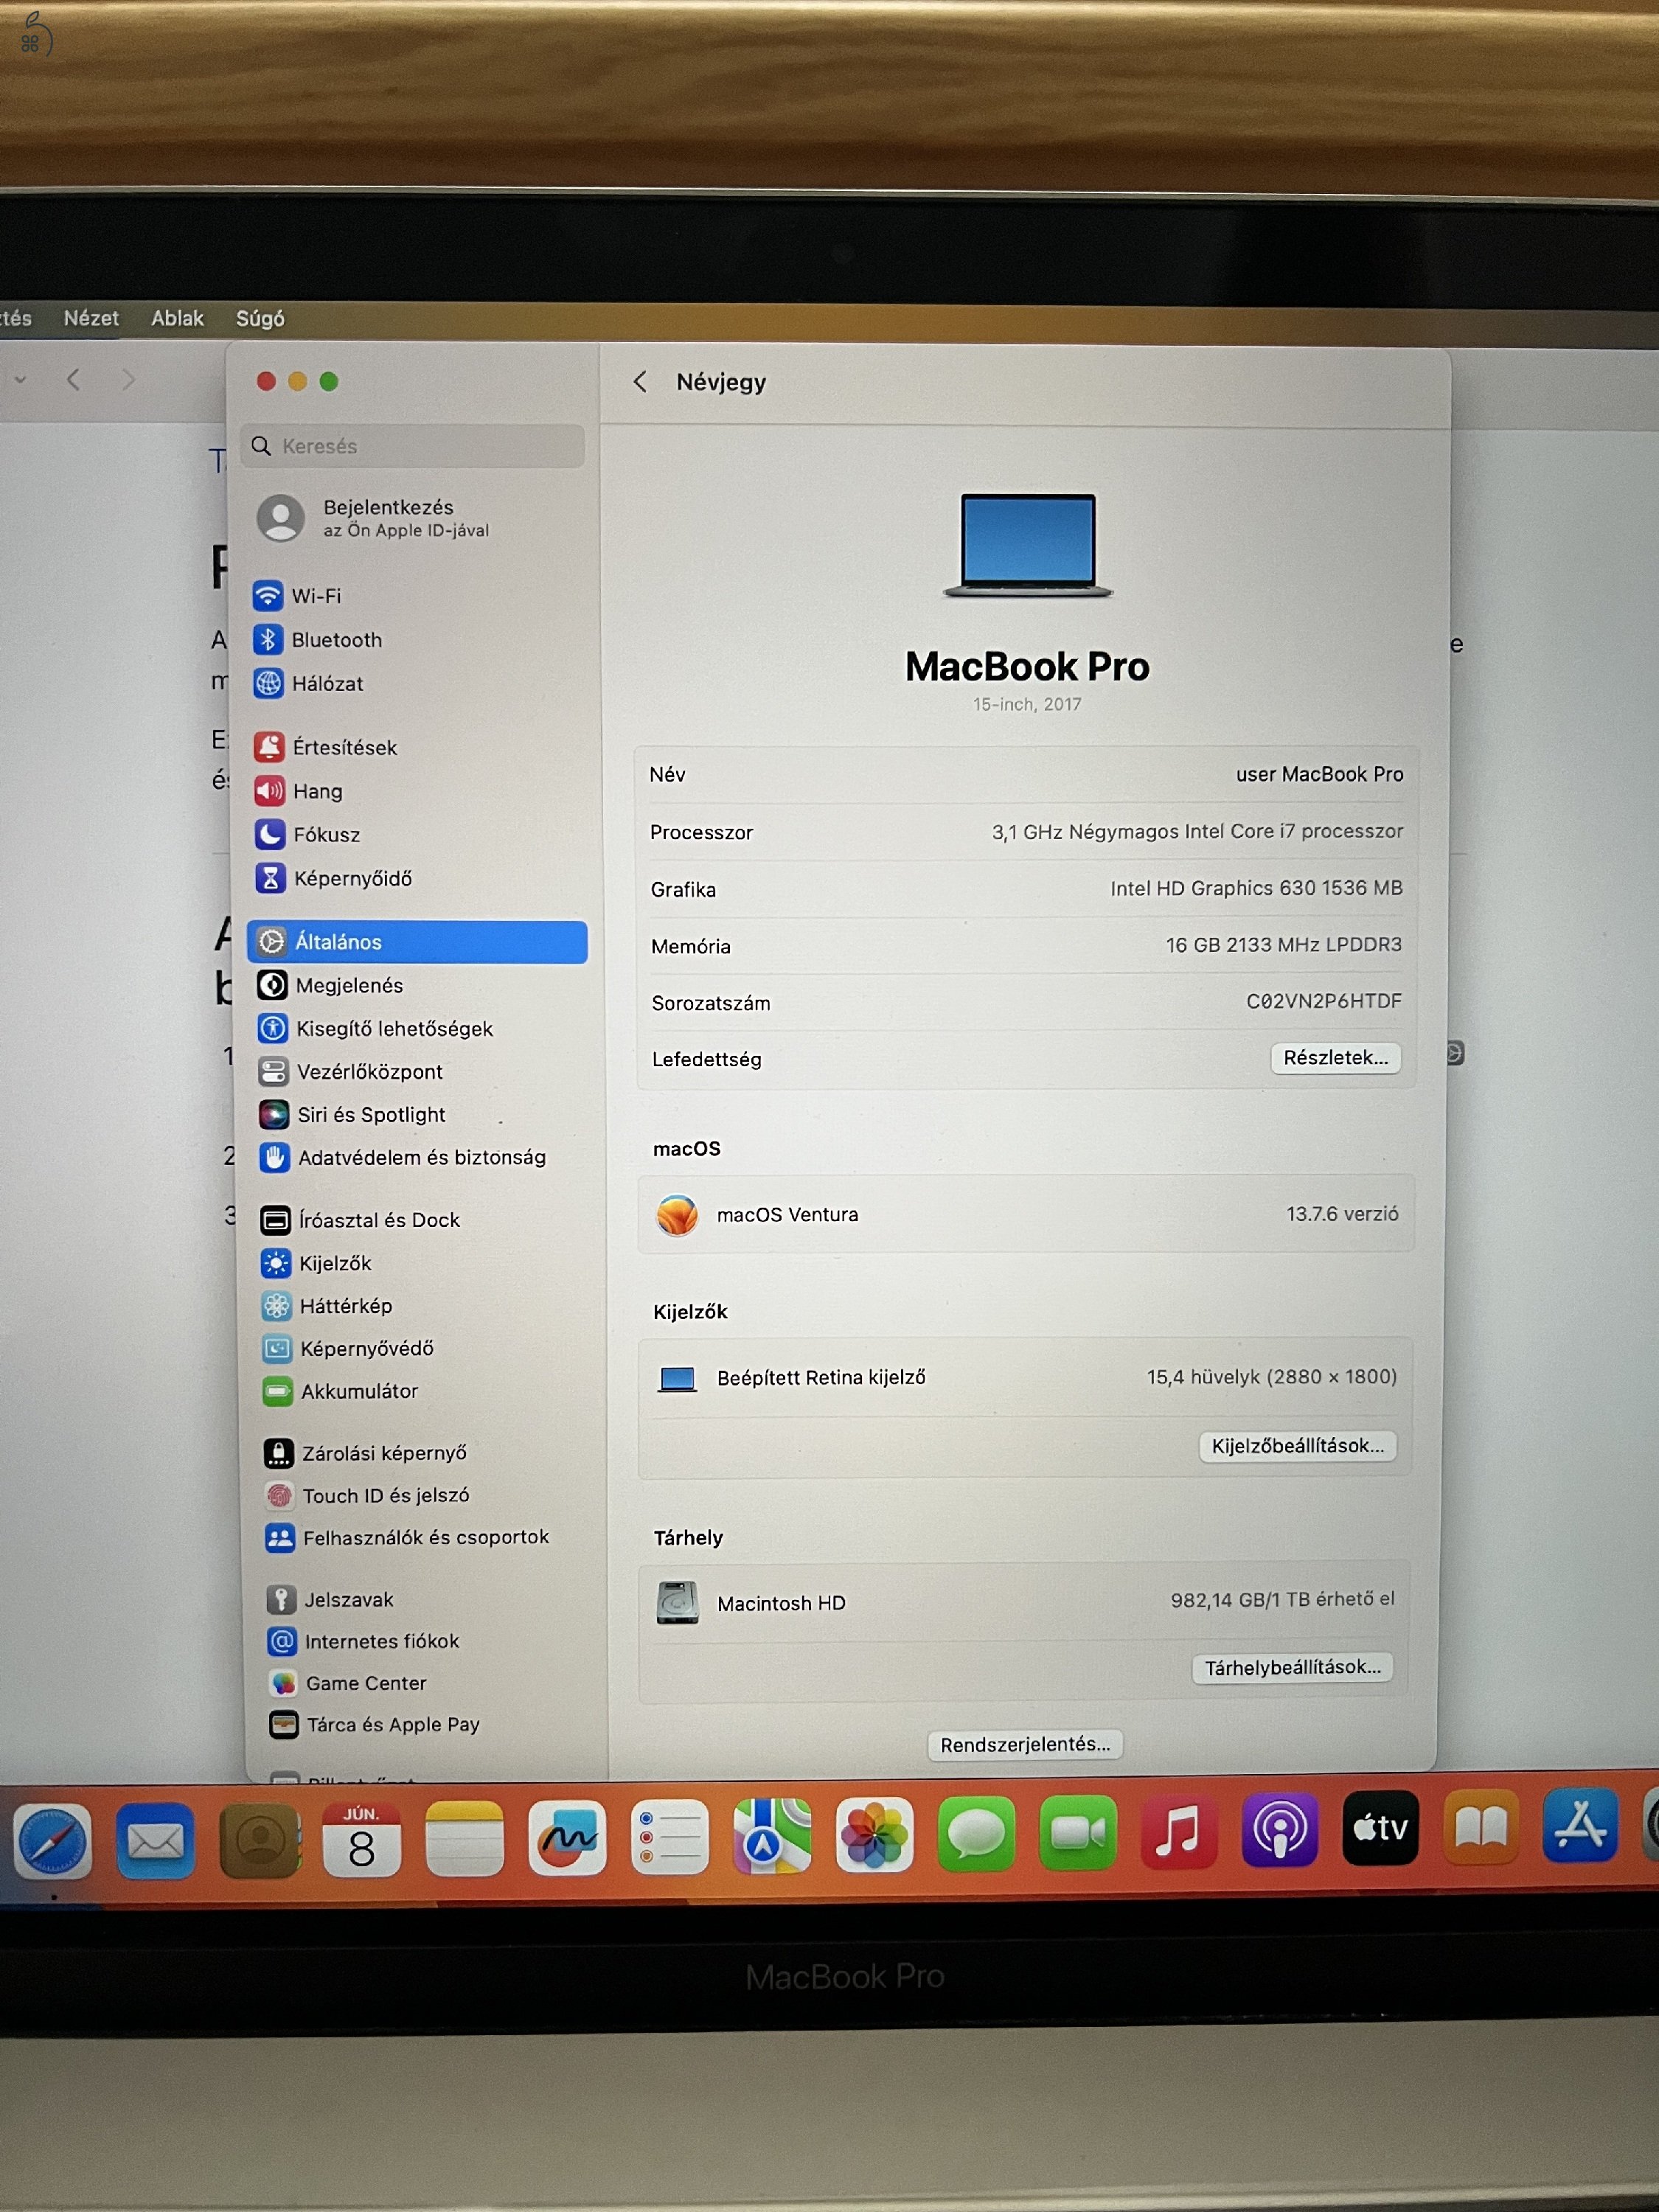The image size is (1659, 2212).
Task: Click the Keresés search field
Action: click(412, 446)
